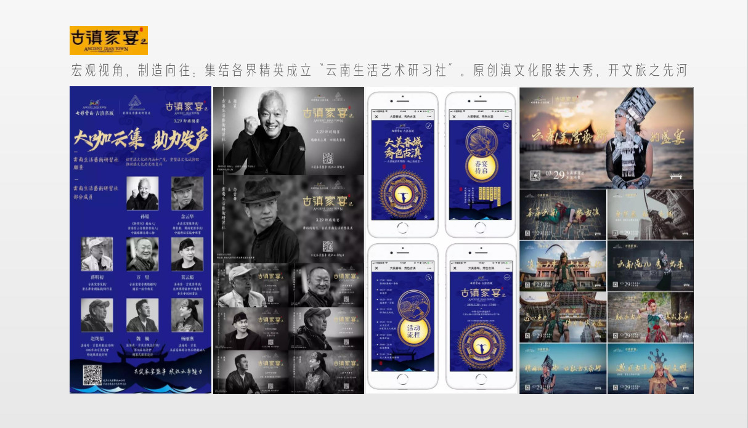Select 尚明初 portrait on blue poster
748x428 pixels.
97,254
